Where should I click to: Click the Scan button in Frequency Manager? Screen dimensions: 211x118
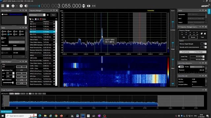click(x=53, y=15)
